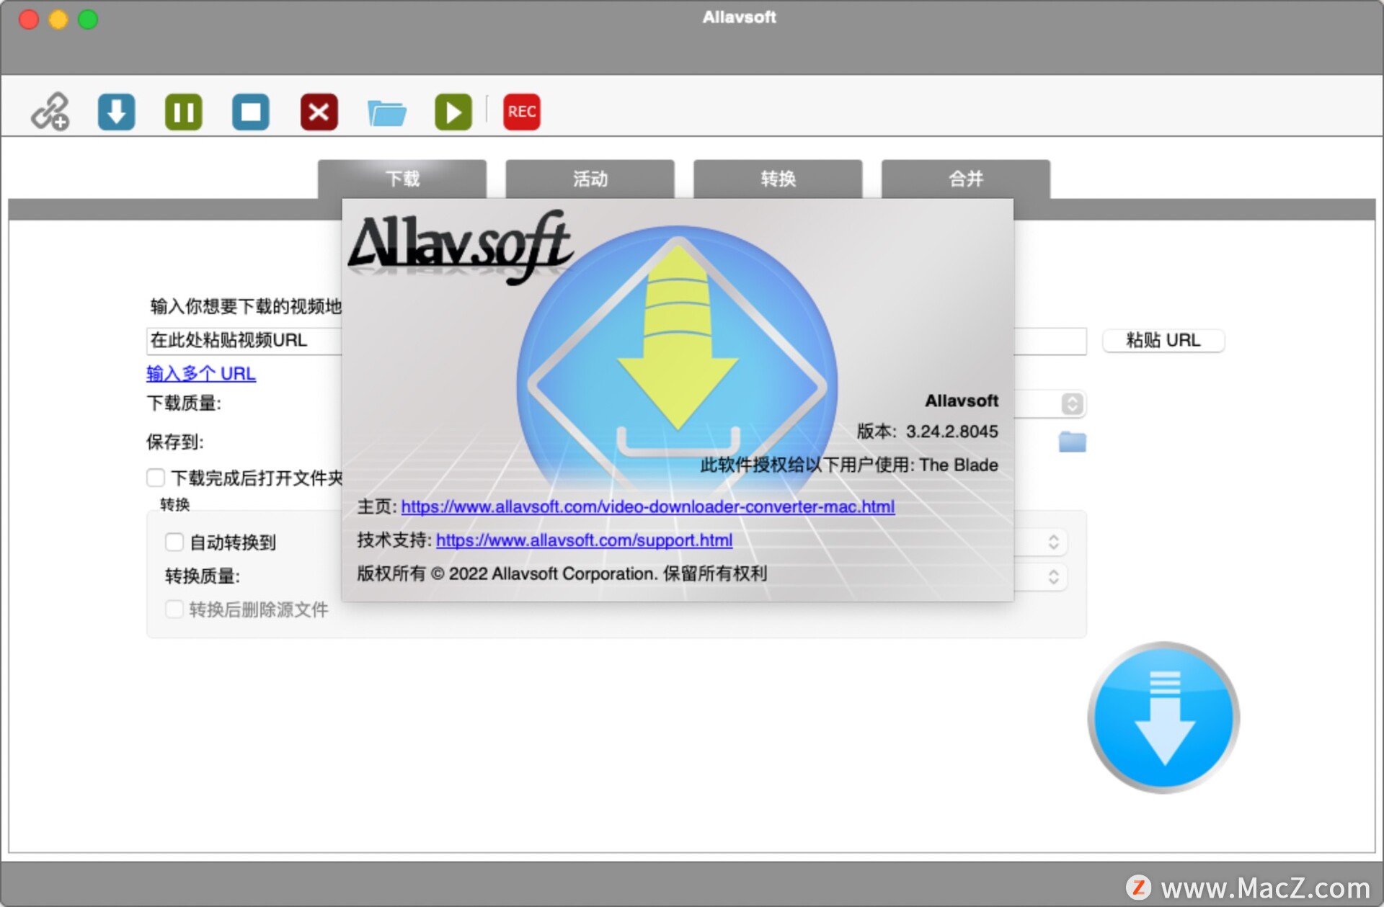The height and width of the screenshot is (907, 1384).
Task: Stop task with blue stop icon
Action: (x=251, y=112)
